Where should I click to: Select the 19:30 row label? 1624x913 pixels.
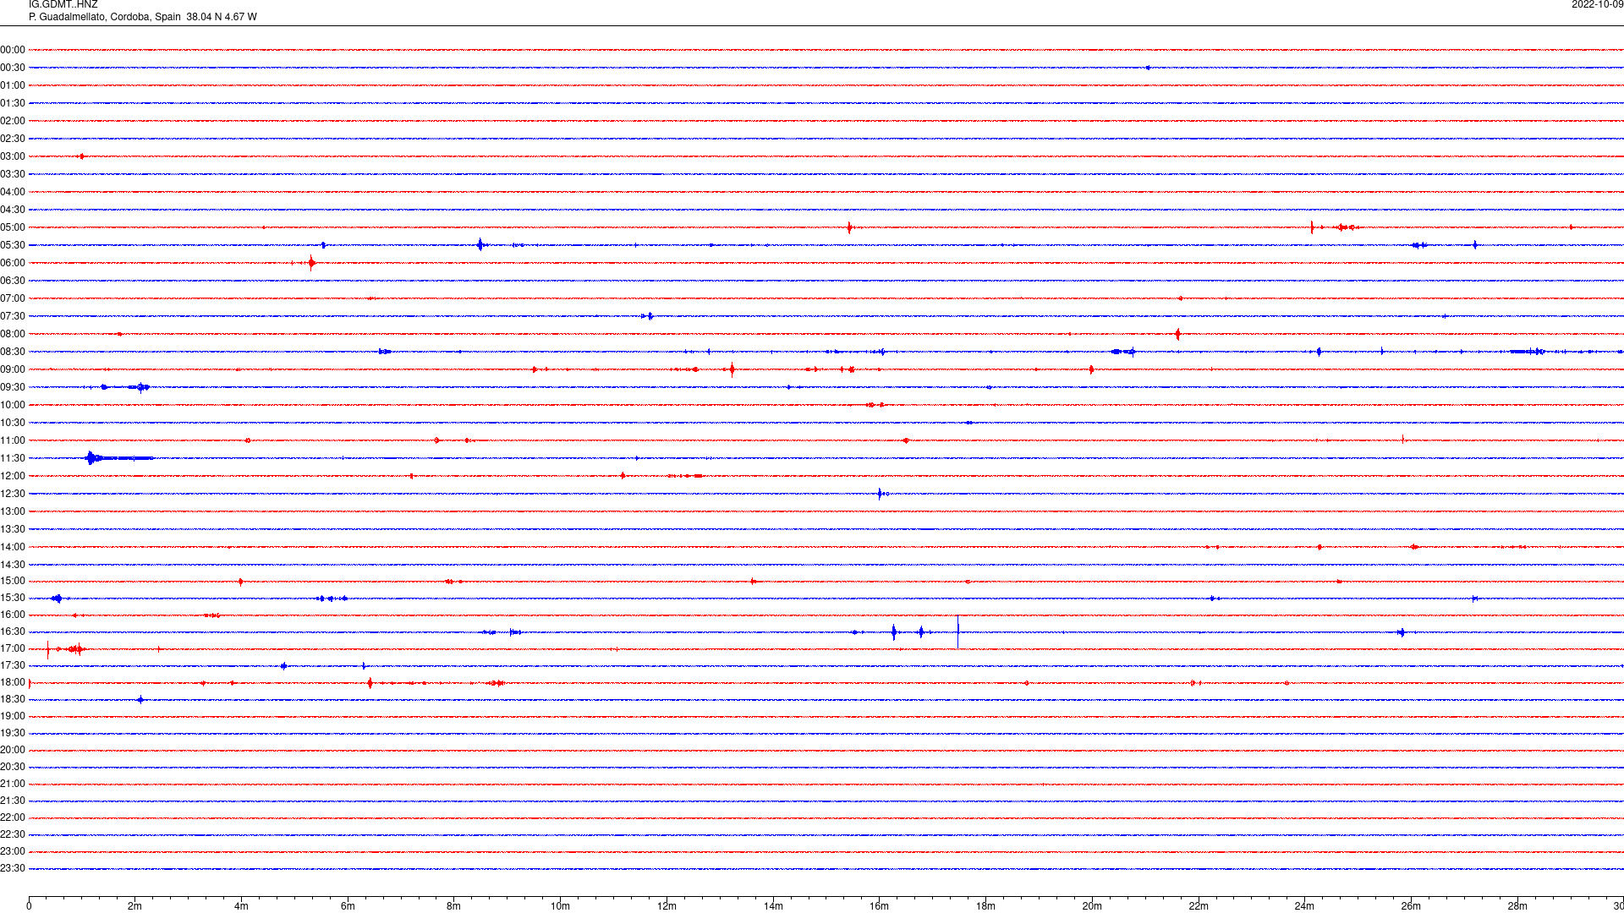click(13, 733)
